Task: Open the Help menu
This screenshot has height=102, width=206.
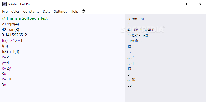Action: (x=74, y=11)
